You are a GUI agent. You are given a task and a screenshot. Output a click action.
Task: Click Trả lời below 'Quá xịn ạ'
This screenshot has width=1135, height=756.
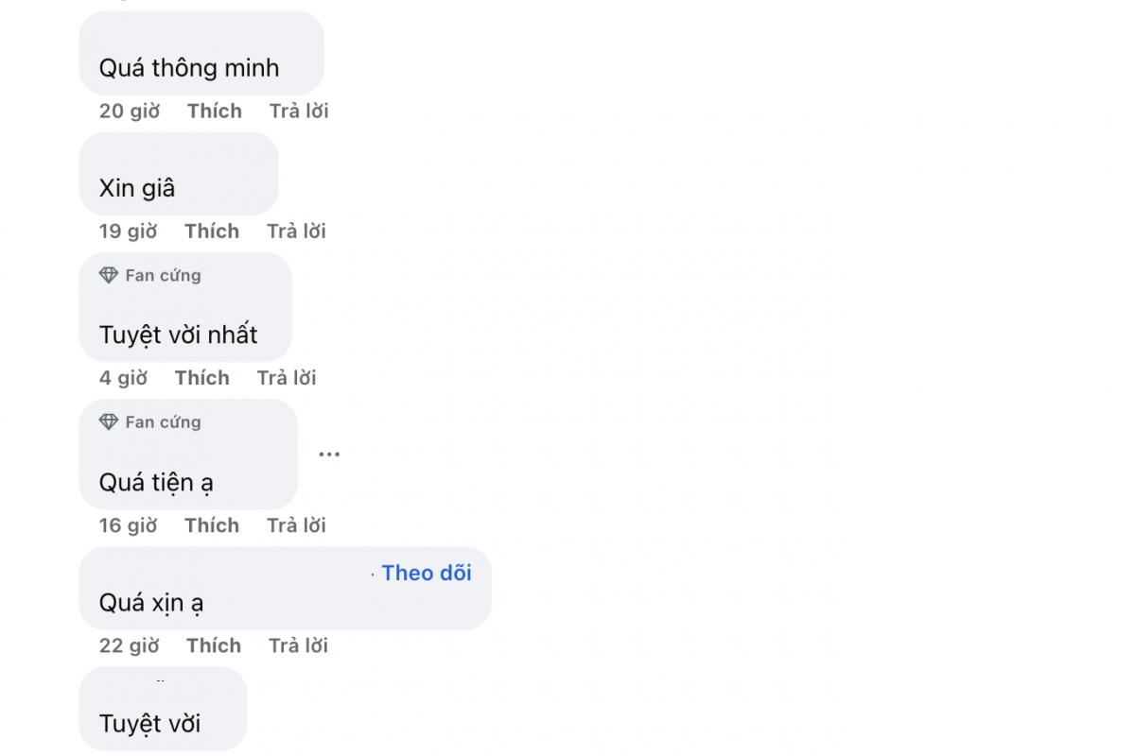point(299,645)
